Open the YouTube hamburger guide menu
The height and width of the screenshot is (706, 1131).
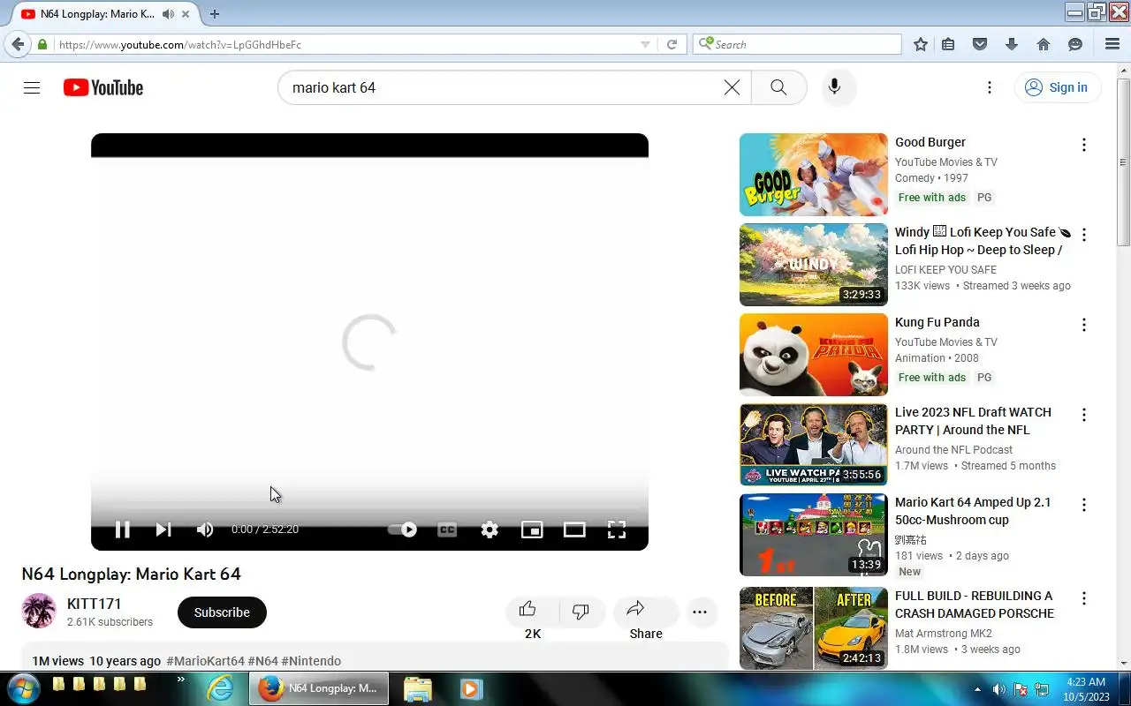coord(32,87)
